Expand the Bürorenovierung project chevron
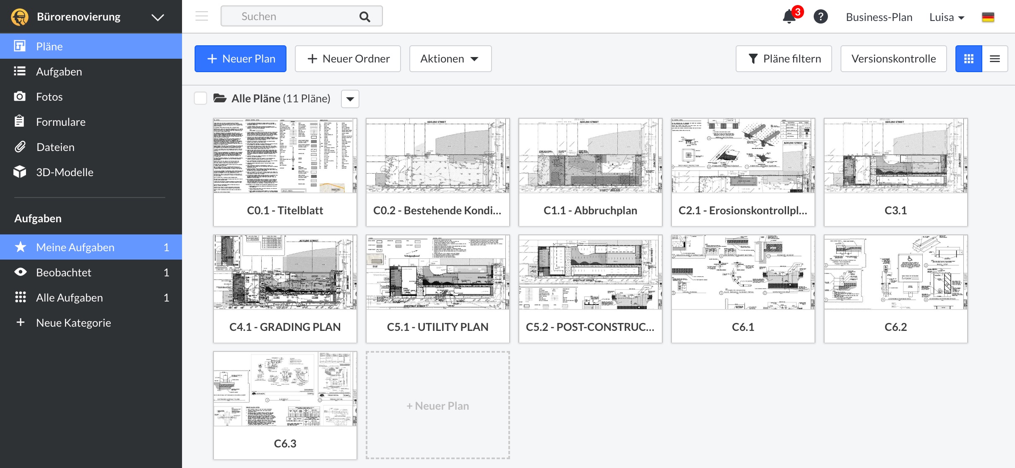The image size is (1015, 468). pyautogui.click(x=158, y=17)
